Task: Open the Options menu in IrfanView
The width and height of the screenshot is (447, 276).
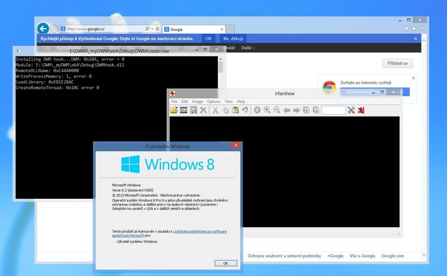Action: 213,101
